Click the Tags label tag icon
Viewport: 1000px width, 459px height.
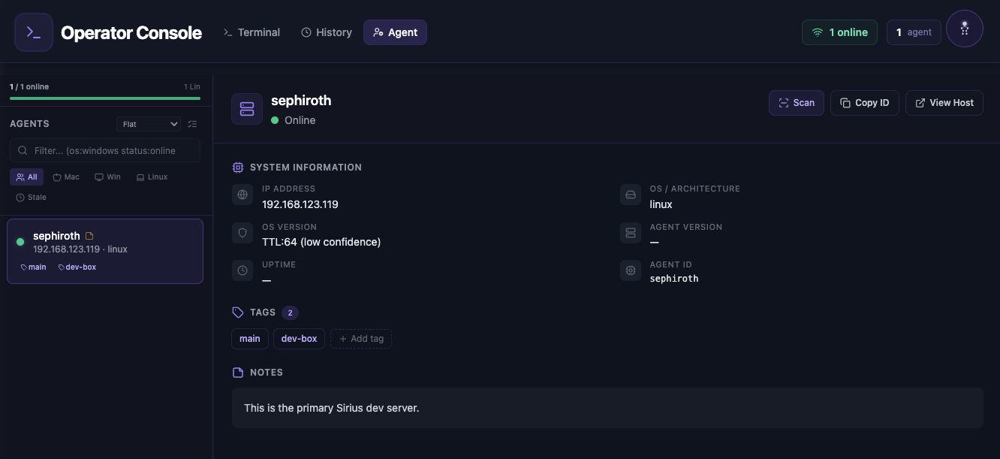pyautogui.click(x=238, y=313)
